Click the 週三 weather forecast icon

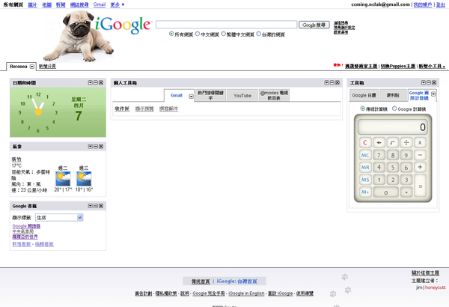tap(84, 178)
